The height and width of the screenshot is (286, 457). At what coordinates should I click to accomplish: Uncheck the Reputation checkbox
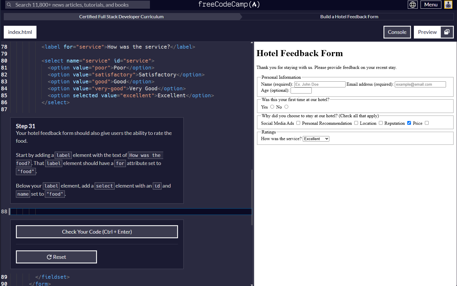click(x=409, y=123)
